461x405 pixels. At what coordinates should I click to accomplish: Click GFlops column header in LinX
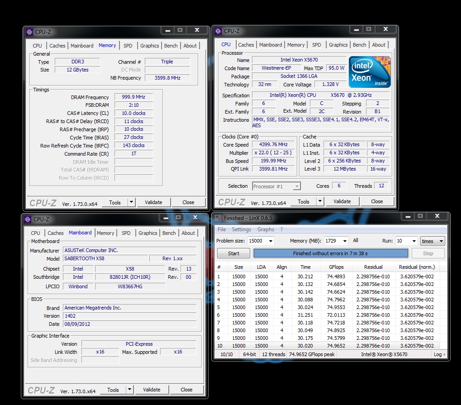coord(336,267)
